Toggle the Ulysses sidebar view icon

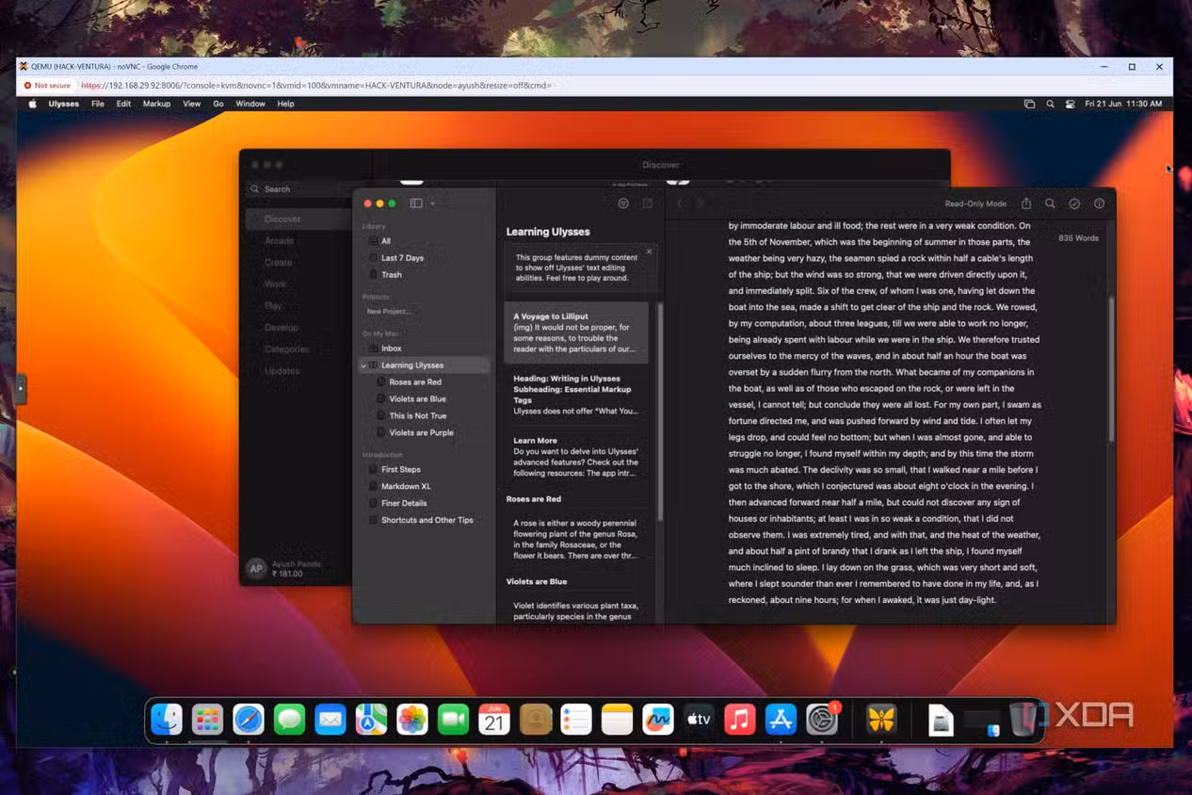tap(416, 203)
